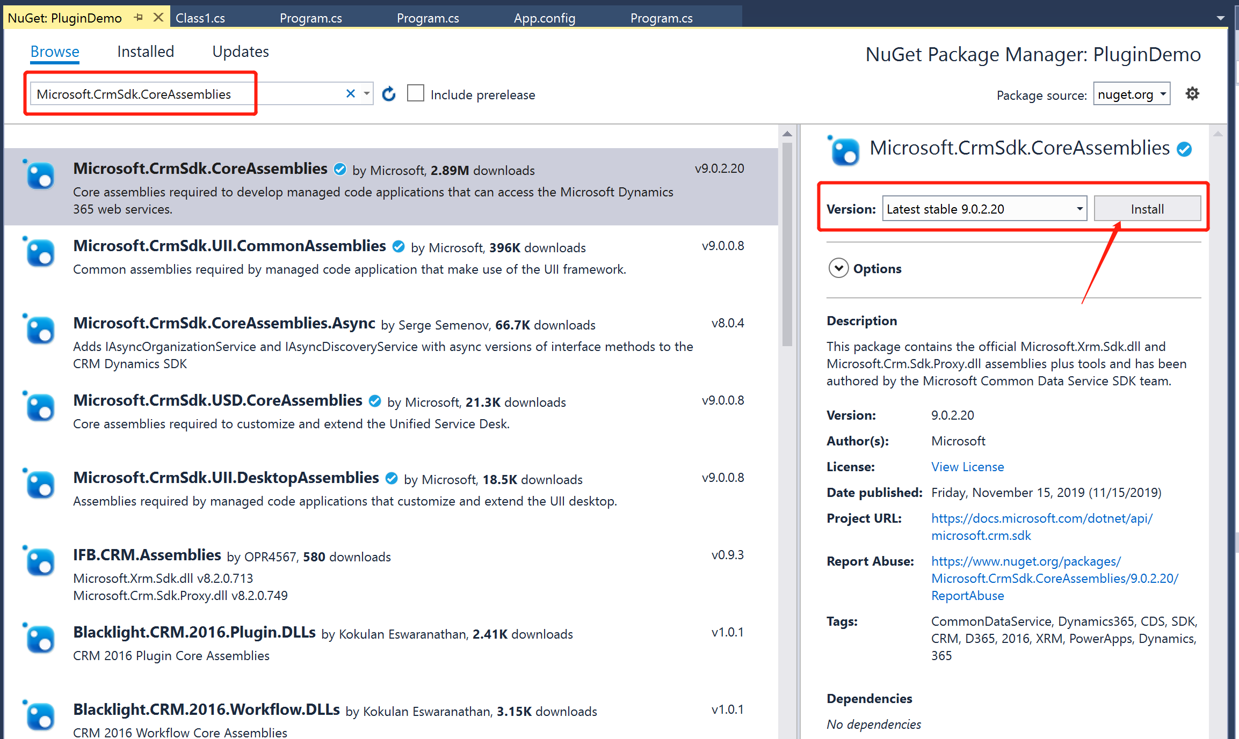The width and height of the screenshot is (1239, 739).
Task: Open the search history dropdown arrow
Action: tap(366, 93)
